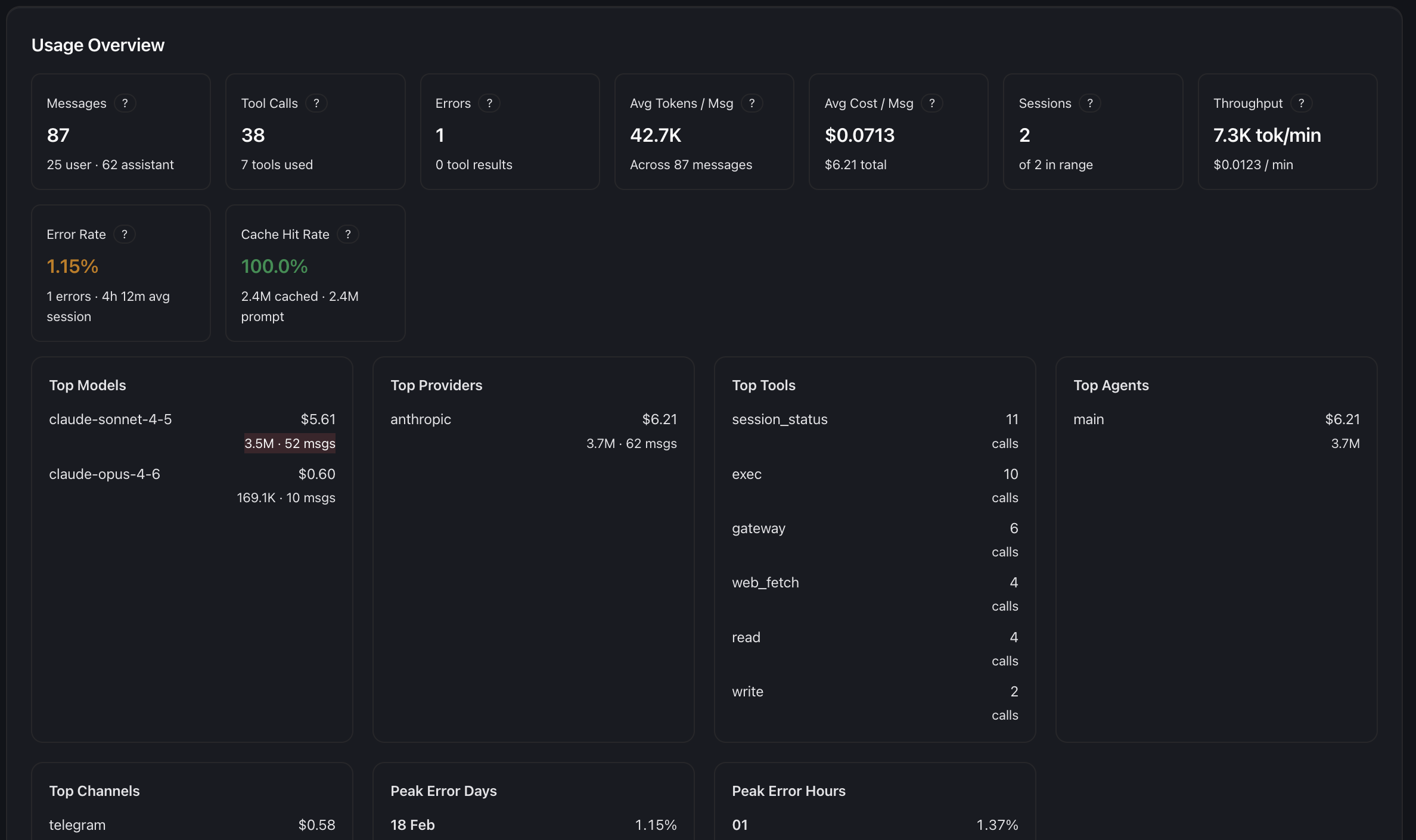Viewport: 1416px width, 840px height.
Task: Click the Avg Cost / Msg help icon
Action: click(932, 103)
